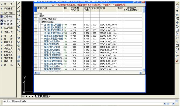
Task: Select the Scale tool icon
Action: (177, 30)
